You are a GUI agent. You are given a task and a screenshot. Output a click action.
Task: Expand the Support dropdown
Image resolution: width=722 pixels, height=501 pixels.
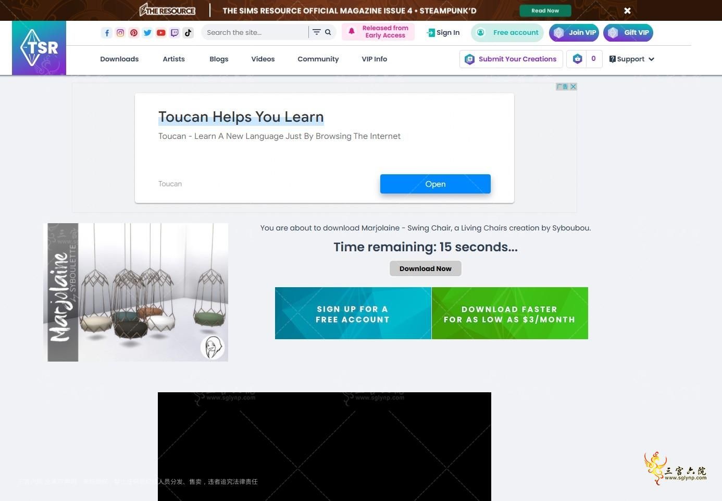[x=631, y=59]
